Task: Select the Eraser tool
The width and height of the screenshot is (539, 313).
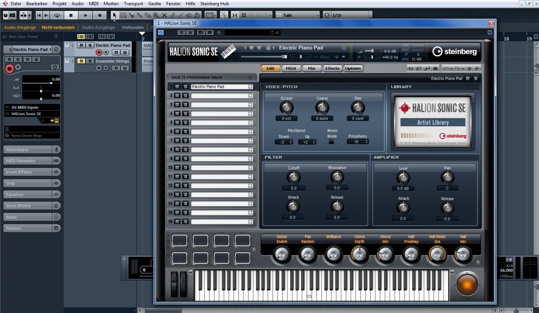Action: click(147, 15)
